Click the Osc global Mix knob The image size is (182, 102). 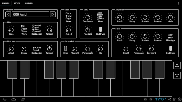100,49
